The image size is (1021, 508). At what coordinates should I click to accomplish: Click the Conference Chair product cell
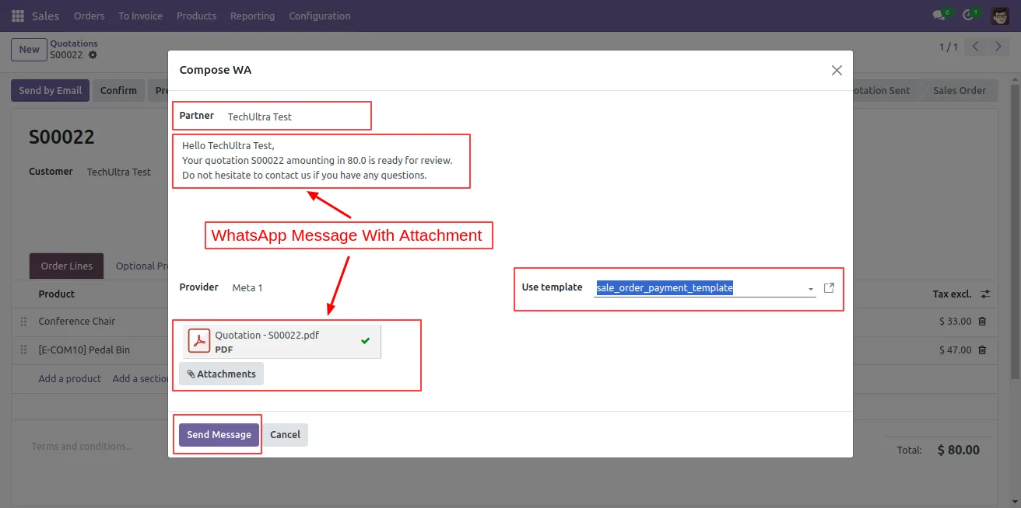point(76,321)
